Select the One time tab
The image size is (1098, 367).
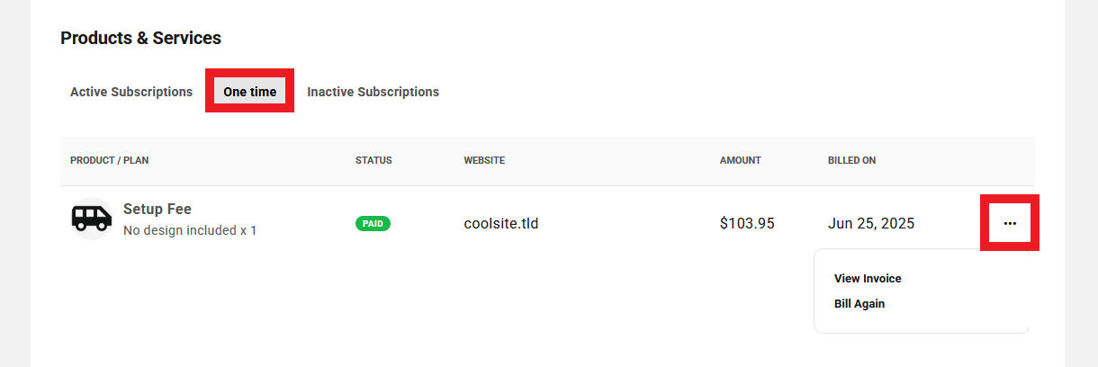pyautogui.click(x=250, y=92)
